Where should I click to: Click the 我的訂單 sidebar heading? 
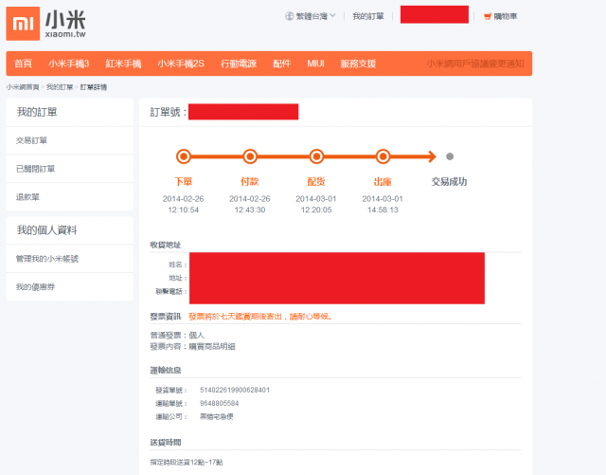(37, 112)
